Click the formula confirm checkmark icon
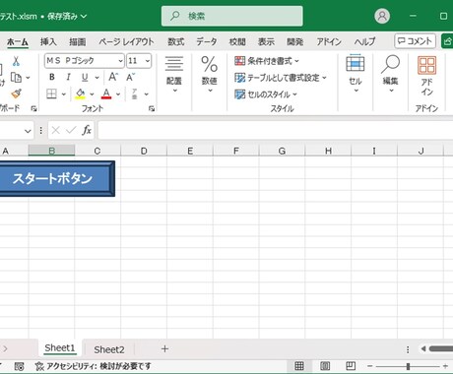Image resolution: width=453 pixels, height=374 pixels. click(71, 131)
